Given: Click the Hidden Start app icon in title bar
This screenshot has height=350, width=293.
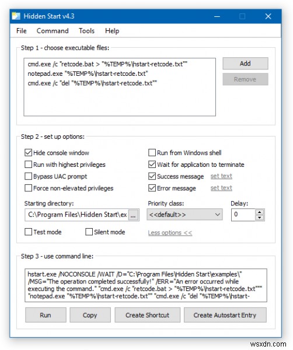Looking at the screenshot, I should point(16,16).
